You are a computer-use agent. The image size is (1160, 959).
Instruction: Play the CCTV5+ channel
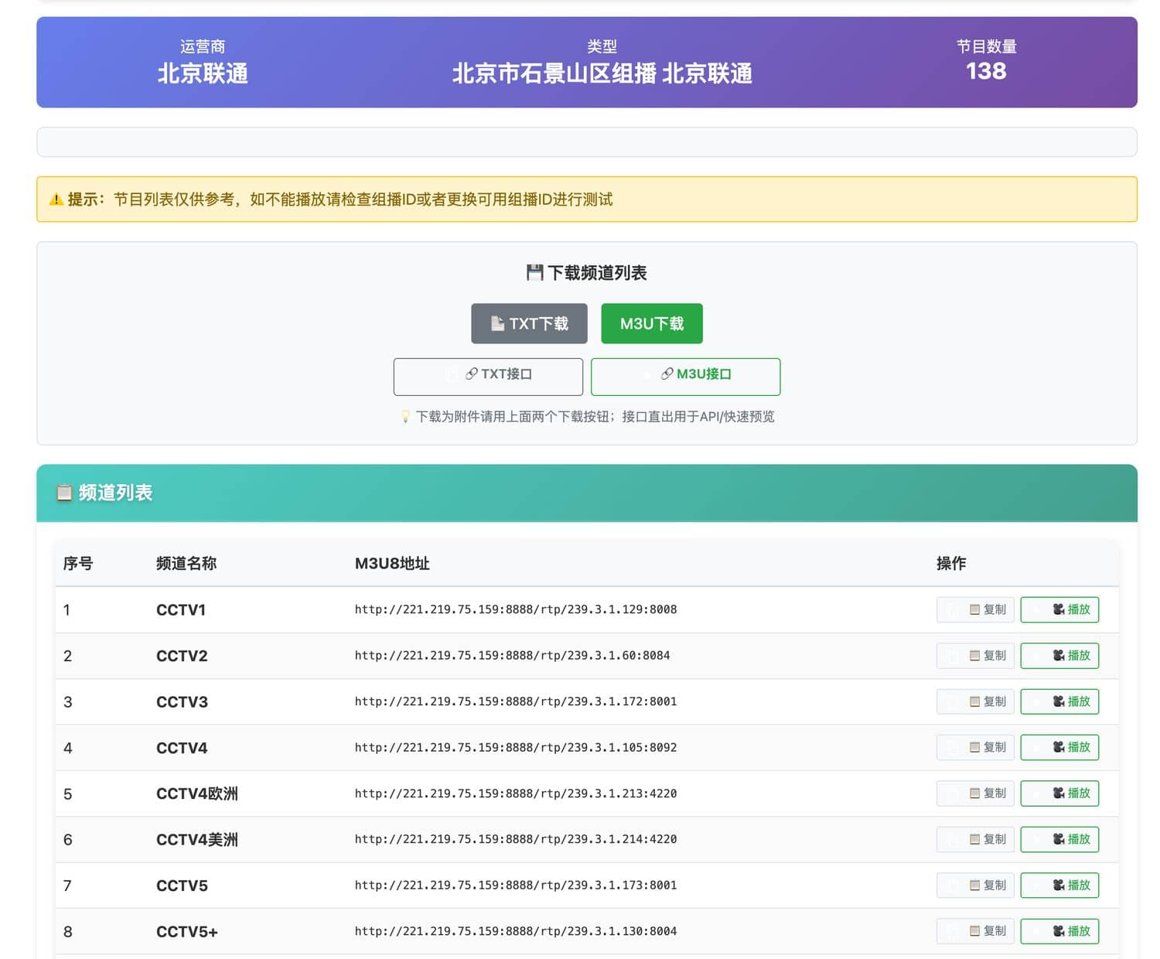coord(1059,931)
